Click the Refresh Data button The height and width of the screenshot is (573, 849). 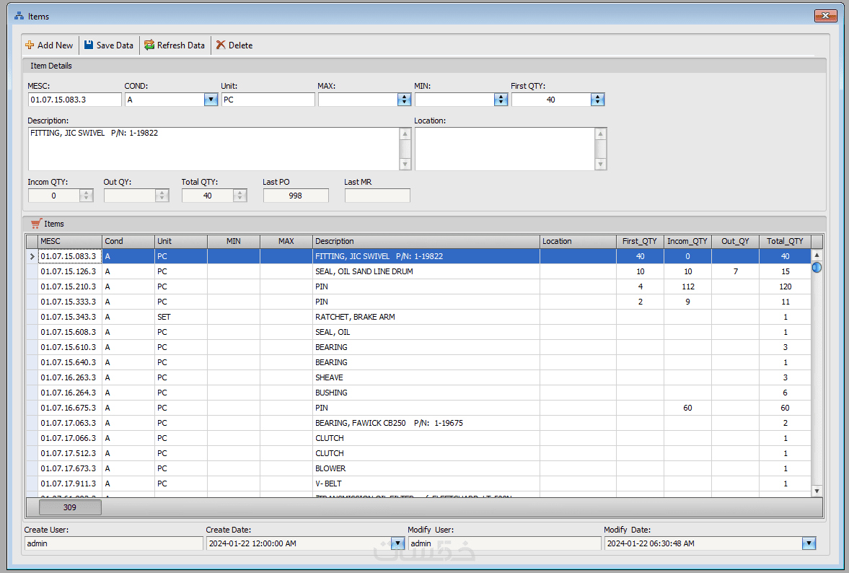click(175, 45)
